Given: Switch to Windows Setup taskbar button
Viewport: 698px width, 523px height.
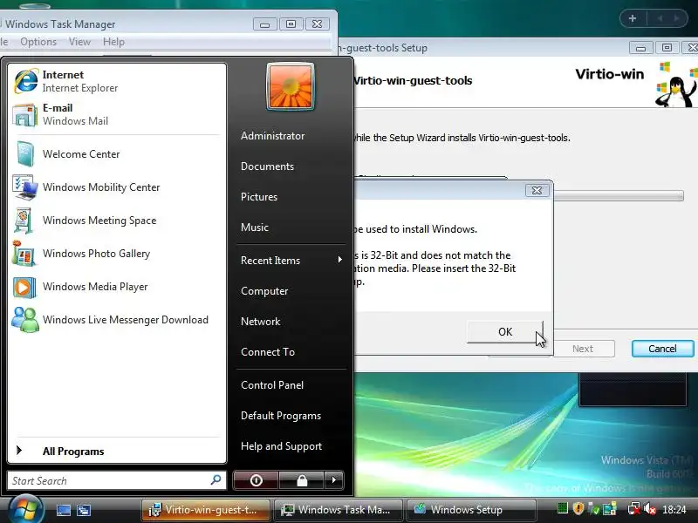Looking at the screenshot, I should point(471,510).
